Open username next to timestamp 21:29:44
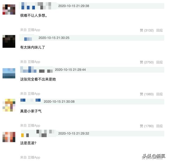169x162 pixels. click(36, 70)
